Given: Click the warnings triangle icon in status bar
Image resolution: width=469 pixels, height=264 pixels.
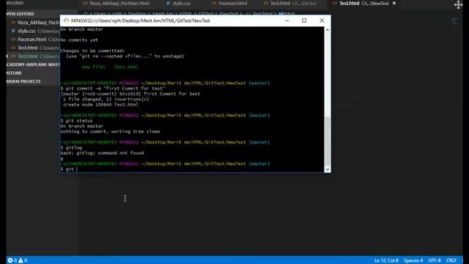Looking at the screenshot, I should click(21, 260).
